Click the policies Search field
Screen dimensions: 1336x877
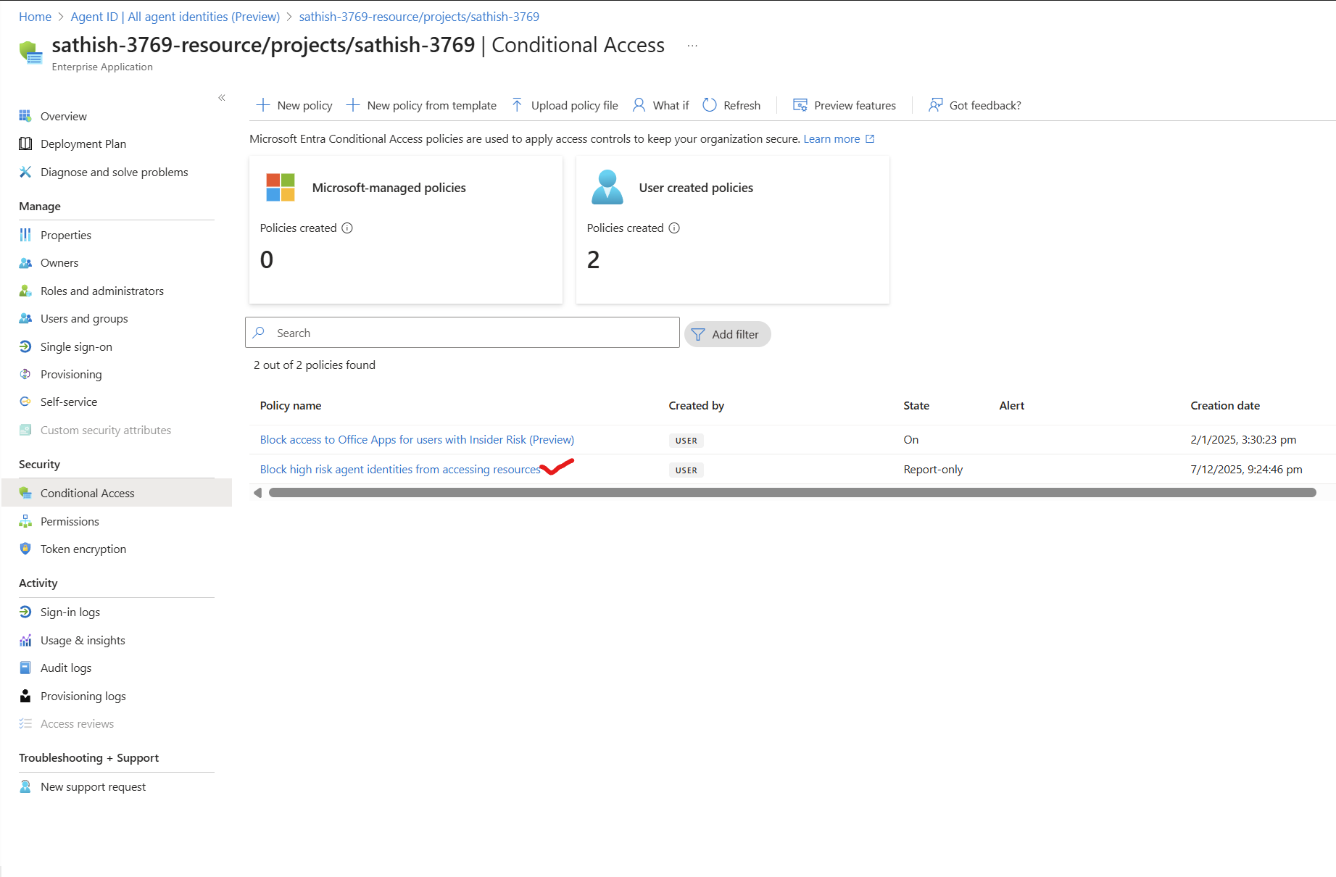462,333
